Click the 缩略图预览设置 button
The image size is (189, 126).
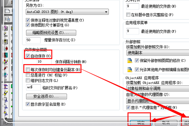tap(51, 33)
